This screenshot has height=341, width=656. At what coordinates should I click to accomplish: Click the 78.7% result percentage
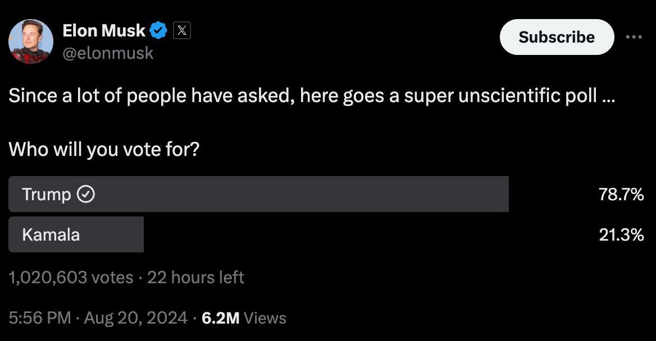(621, 195)
